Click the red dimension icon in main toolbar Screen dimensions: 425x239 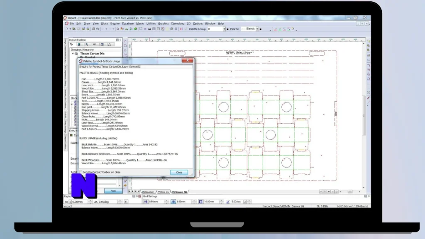(181, 29)
